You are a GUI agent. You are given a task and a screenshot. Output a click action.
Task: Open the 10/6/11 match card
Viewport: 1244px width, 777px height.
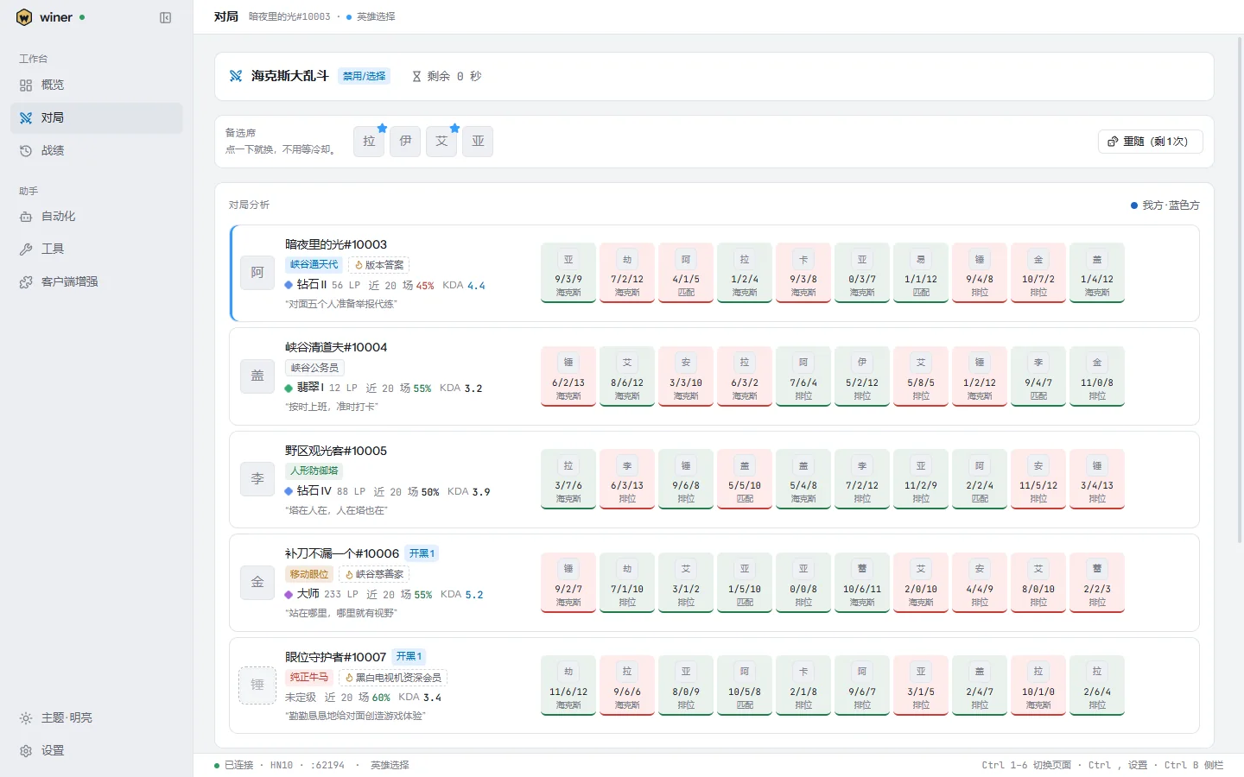862,582
